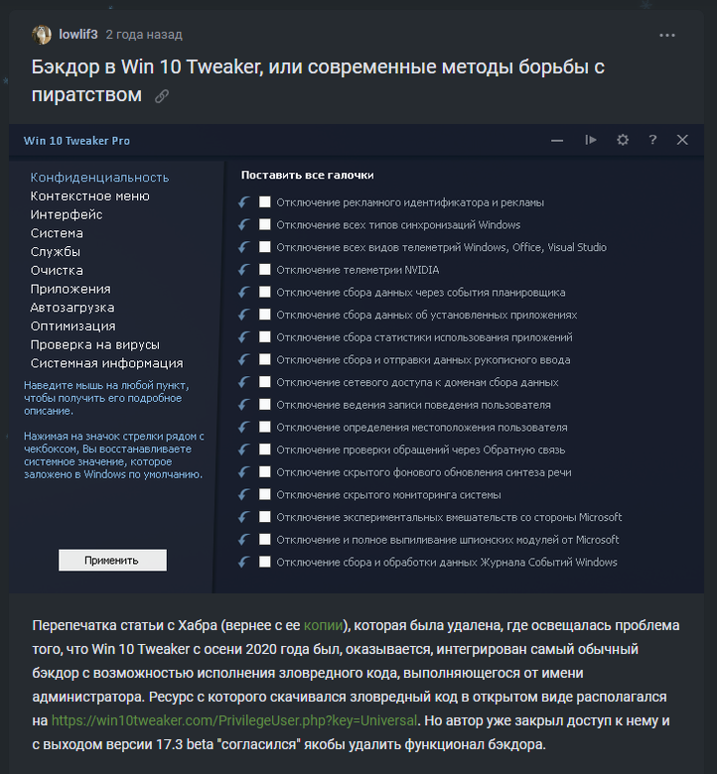Viewport: 717px width, 774px height.
Task: Restore default arrow for advertising identifier option
Action: 243,202
